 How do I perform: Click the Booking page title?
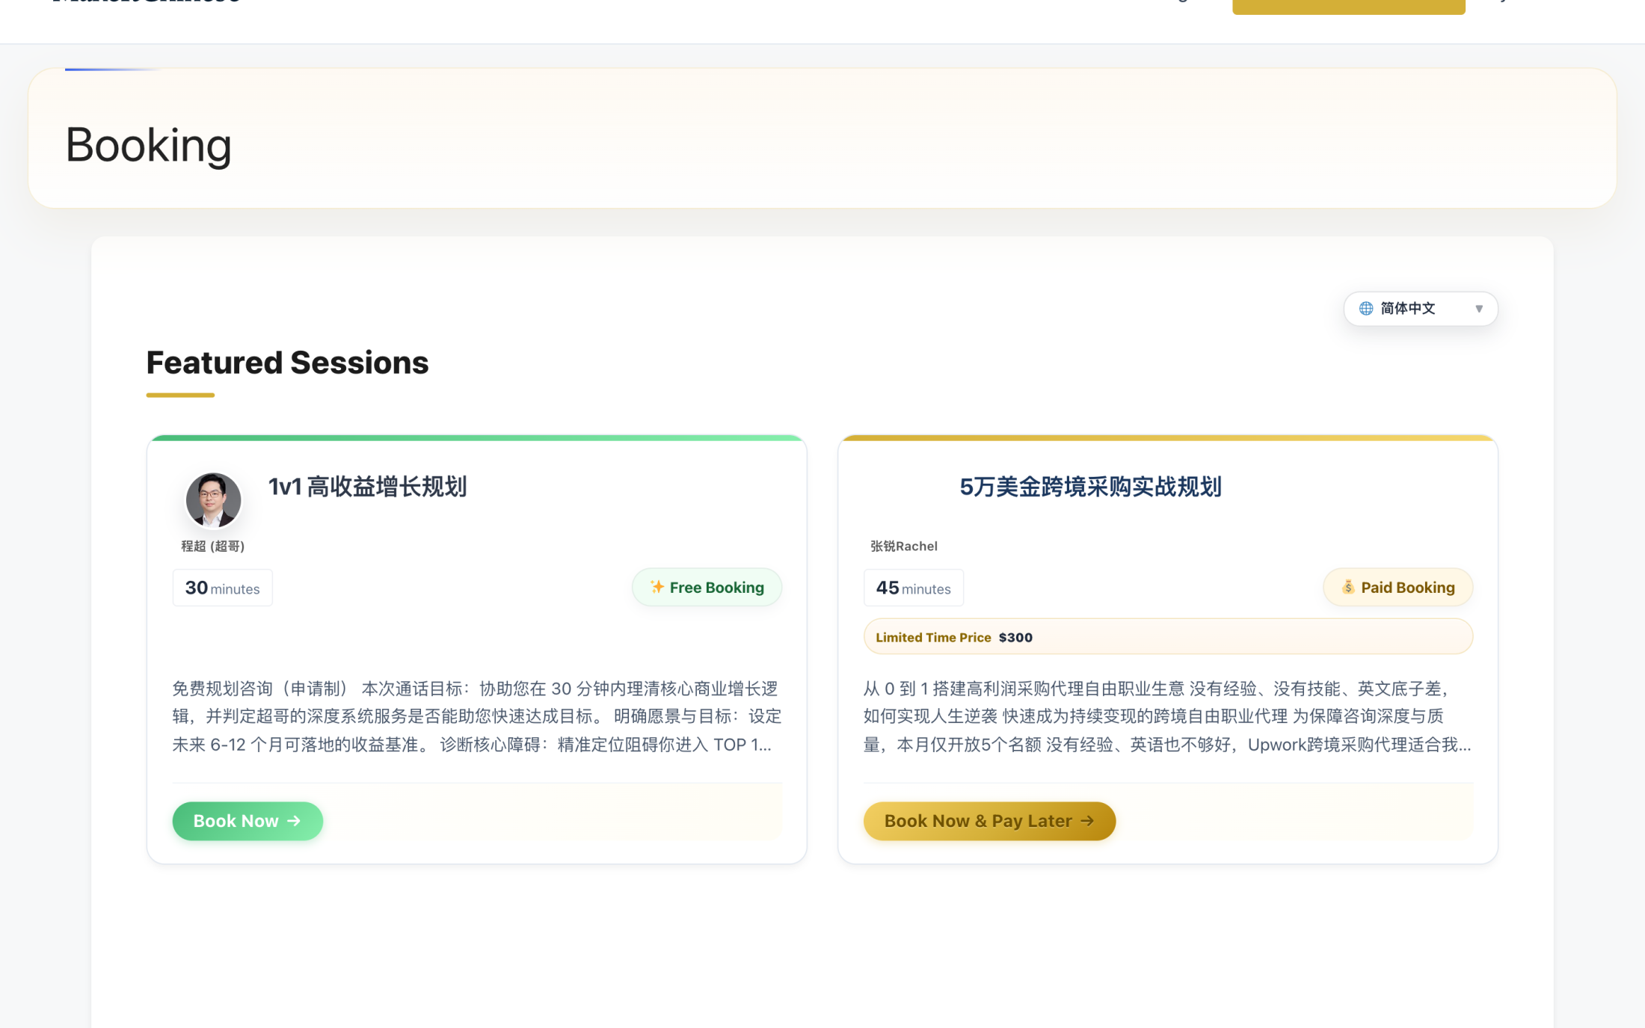pos(148,144)
